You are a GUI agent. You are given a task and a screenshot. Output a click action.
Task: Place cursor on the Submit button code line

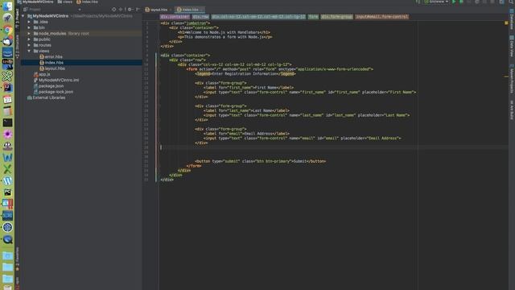coord(261,161)
